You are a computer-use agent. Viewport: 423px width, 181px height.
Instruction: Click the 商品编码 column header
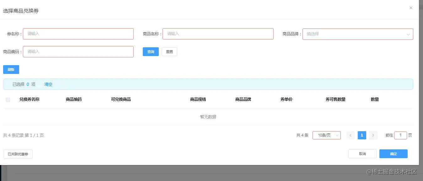74,99
